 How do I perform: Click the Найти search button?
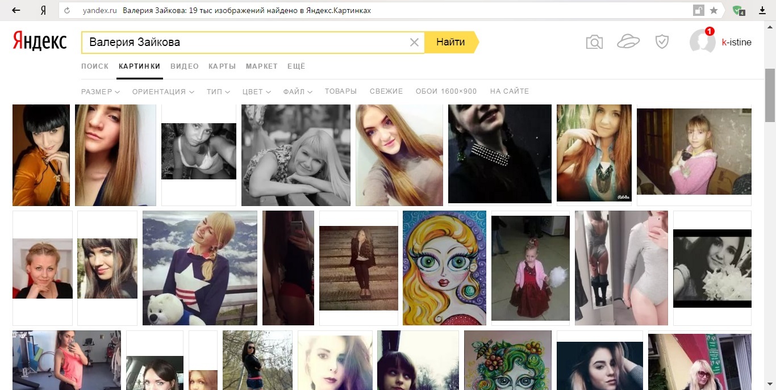point(450,42)
